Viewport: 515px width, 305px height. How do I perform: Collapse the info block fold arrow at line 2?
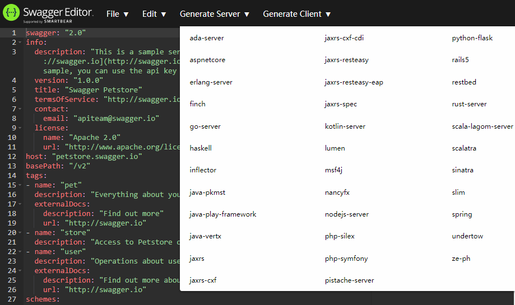(20, 43)
